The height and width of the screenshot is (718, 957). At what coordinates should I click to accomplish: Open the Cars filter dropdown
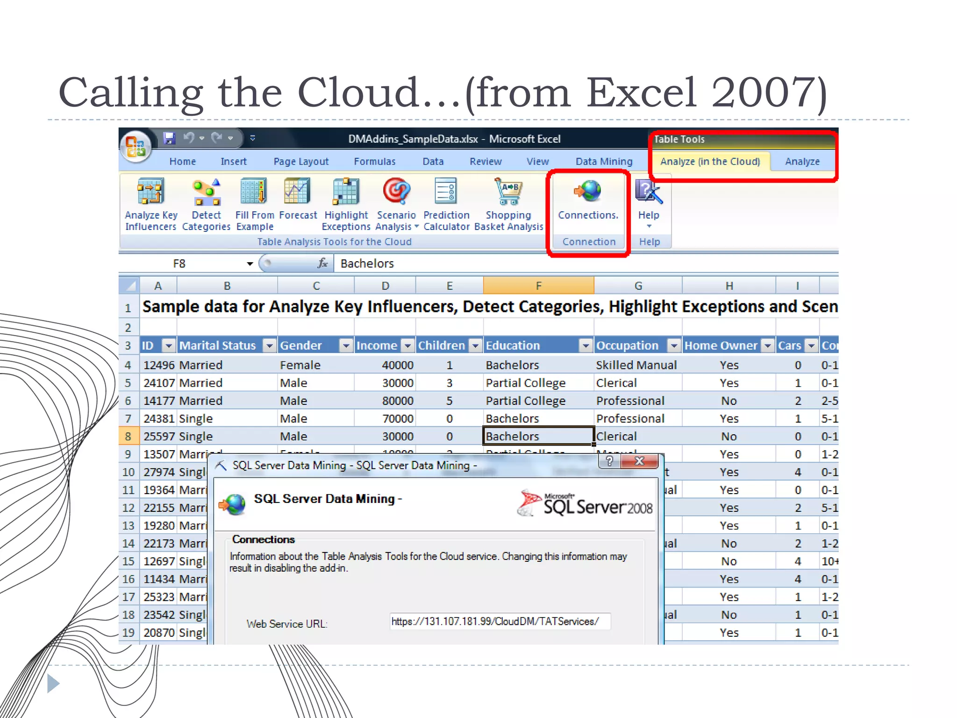[x=811, y=345]
